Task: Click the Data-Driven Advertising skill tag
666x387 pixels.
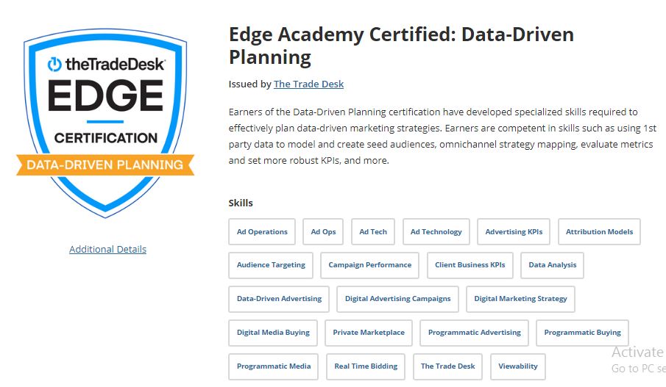Action: pos(279,300)
